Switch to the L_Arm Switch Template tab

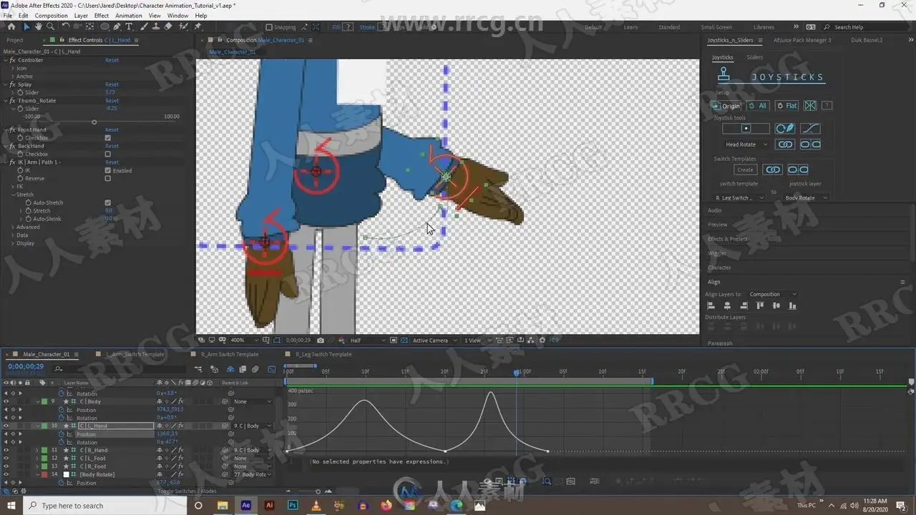click(135, 354)
